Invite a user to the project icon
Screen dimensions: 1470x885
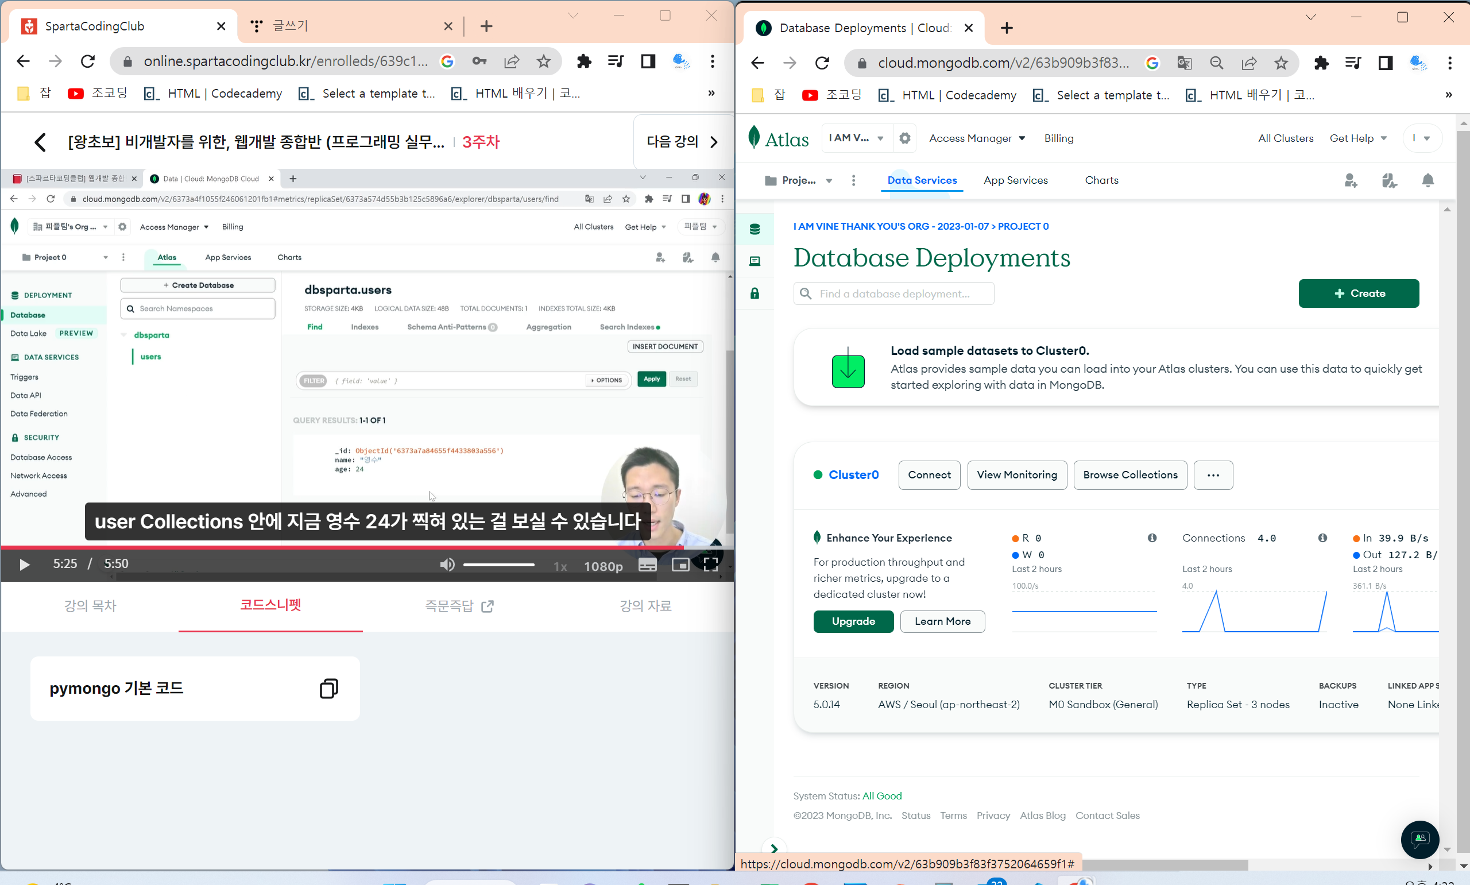pyautogui.click(x=1351, y=181)
